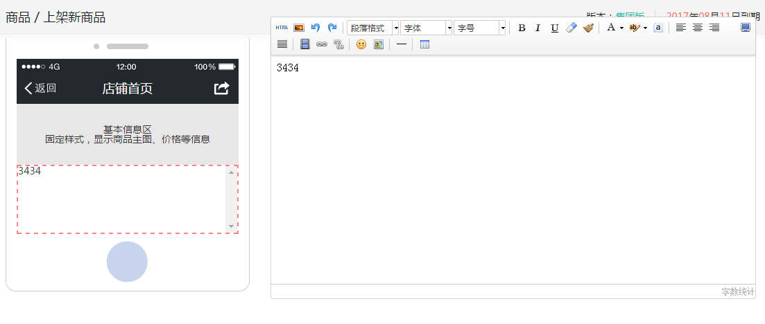Insert an emoticon from the smiley icon

coord(361,44)
